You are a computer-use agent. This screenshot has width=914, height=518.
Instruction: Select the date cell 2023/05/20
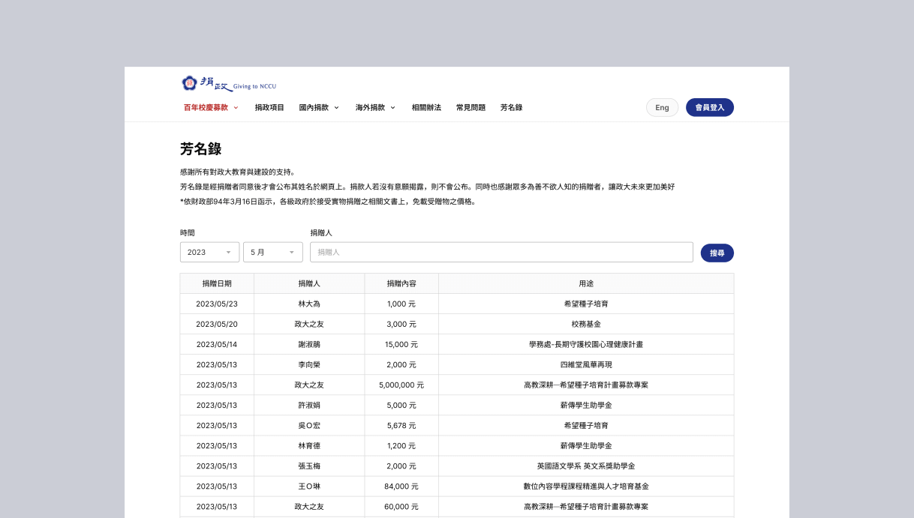click(x=217, y=324)
